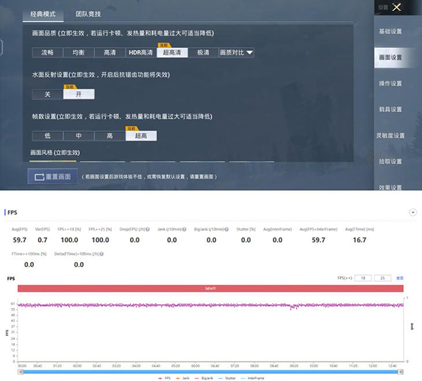Click the blue timeline range slider bar
The width and height of the screenshot is (422, 381).
click(211, 370)
